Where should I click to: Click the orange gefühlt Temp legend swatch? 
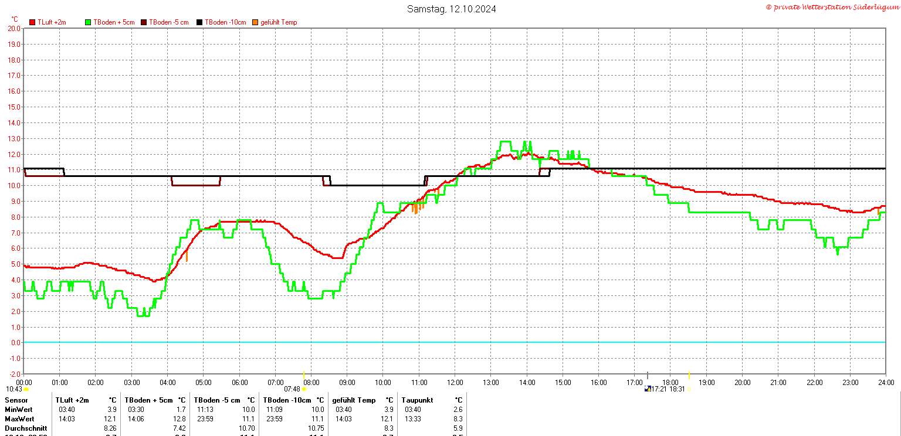[255, 22]
